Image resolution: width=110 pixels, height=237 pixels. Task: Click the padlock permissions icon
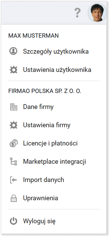(x=14, y=198)
